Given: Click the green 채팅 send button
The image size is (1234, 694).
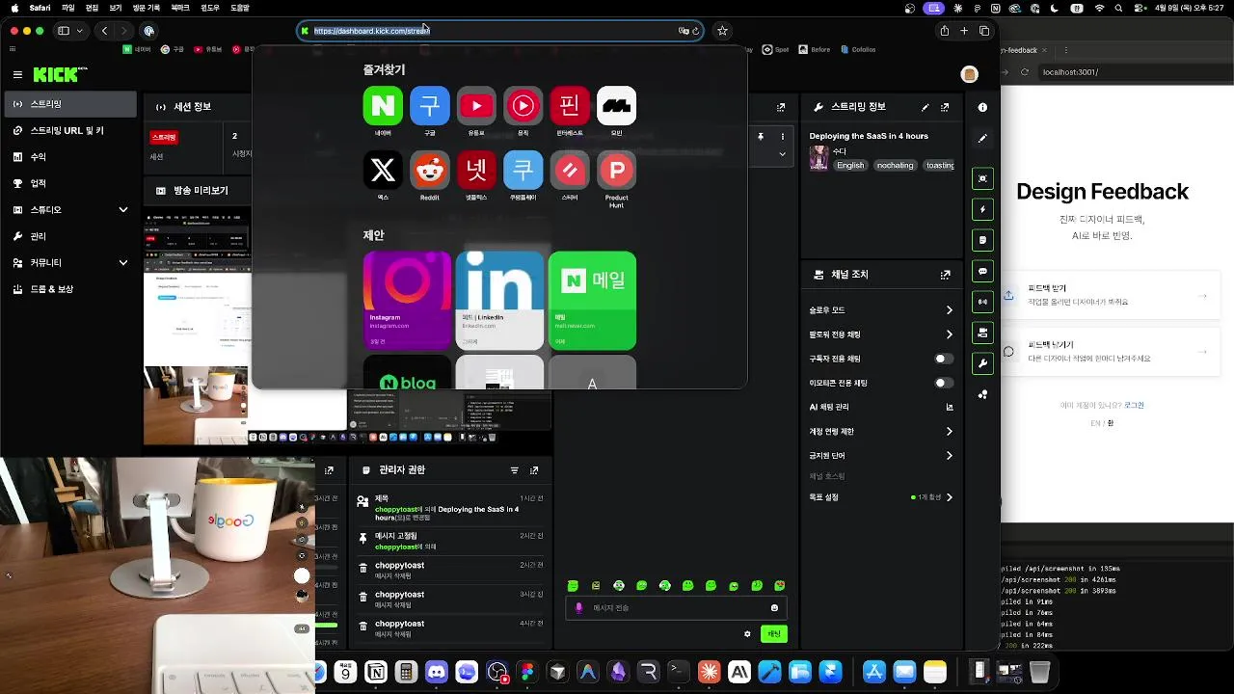Looking at the screenshot, I should (x=774, y=634).
